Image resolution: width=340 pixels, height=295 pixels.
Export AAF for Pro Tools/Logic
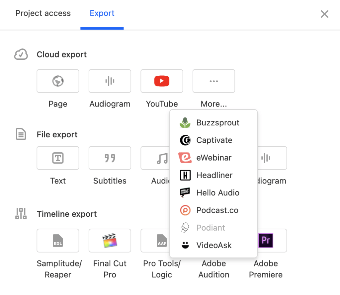155,241
